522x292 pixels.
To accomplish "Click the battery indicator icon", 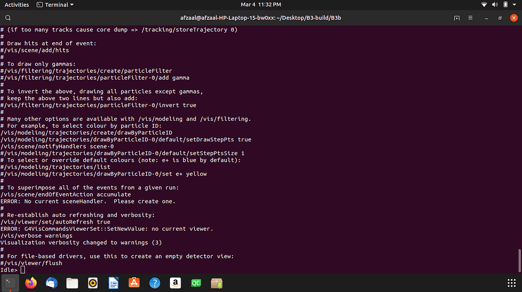I will click(505, 5).
